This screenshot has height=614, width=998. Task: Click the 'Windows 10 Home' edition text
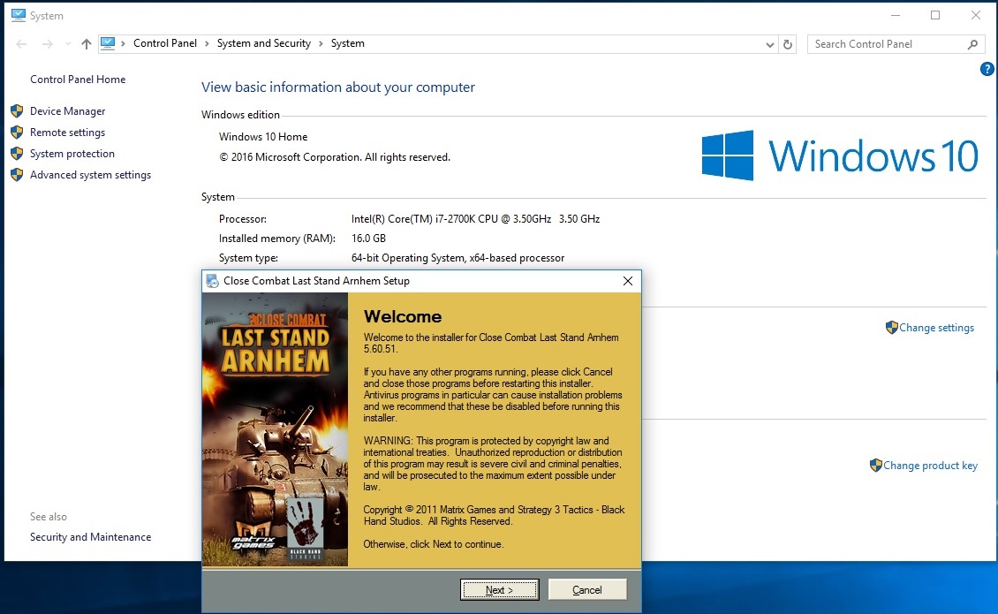pyautogui.click(x=263, y=136)
